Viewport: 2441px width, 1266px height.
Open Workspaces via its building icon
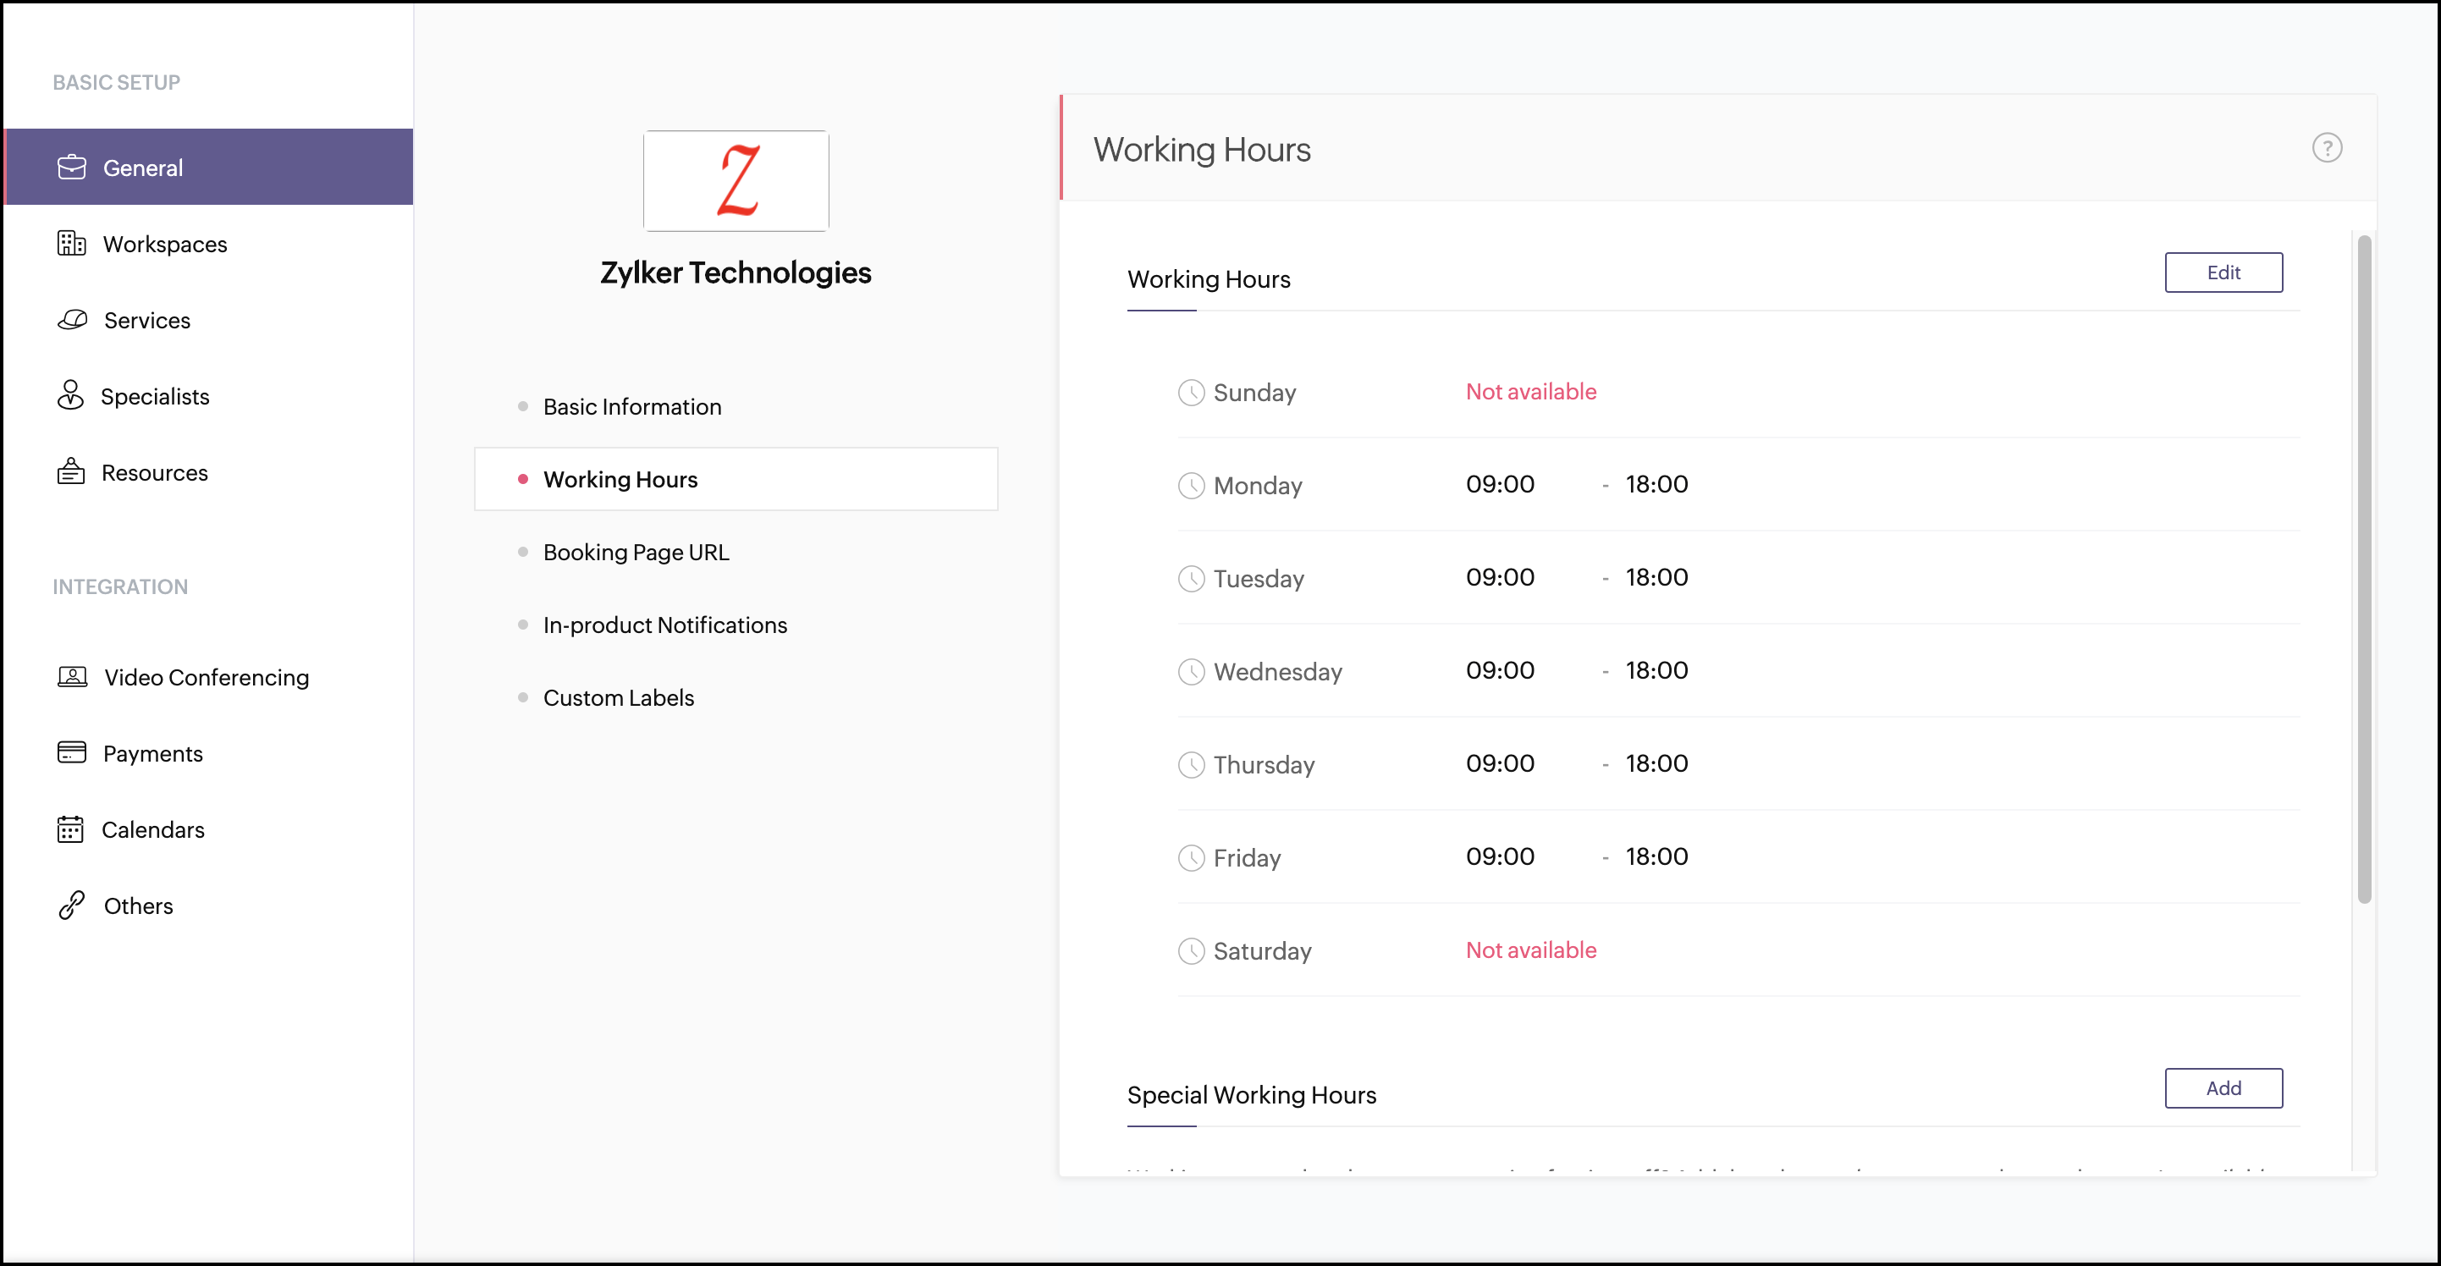(71, 244)
